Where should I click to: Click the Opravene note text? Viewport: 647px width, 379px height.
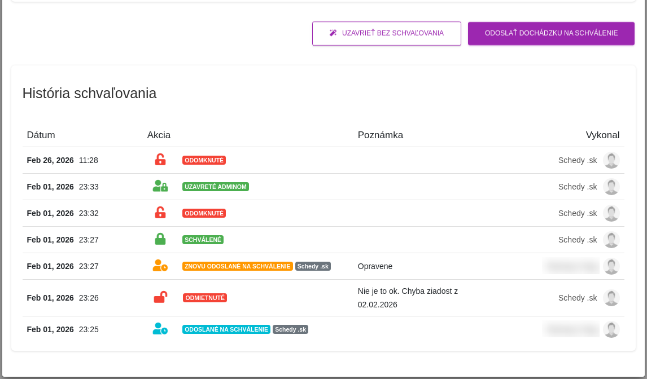coord(375,266)
